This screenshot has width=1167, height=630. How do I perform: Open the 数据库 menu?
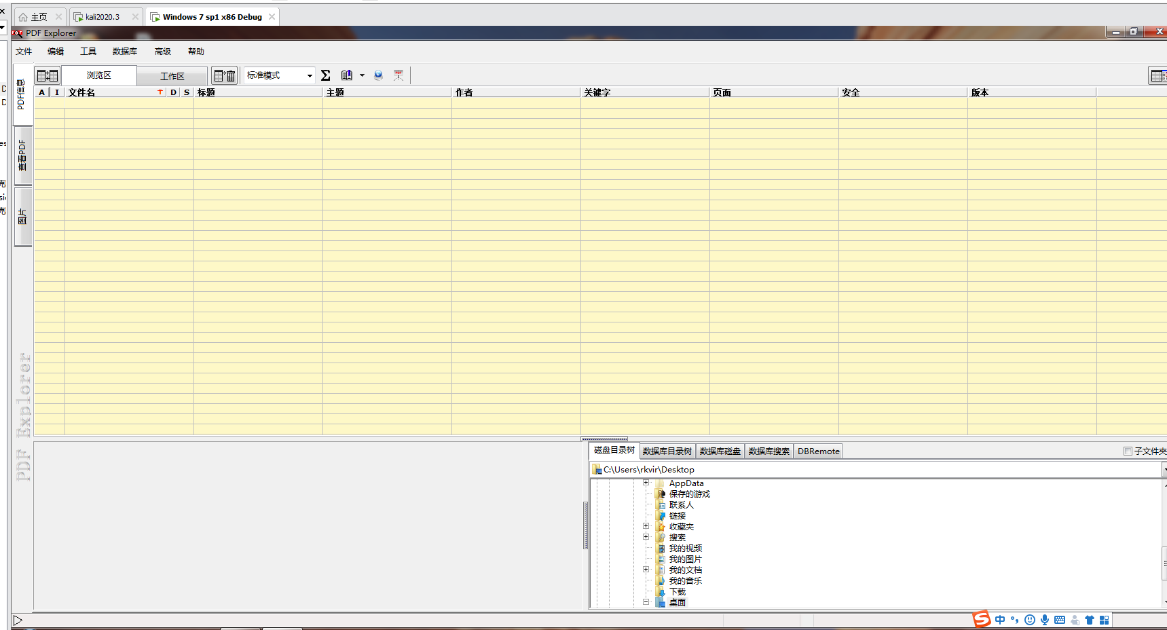(x=124, y=52)
